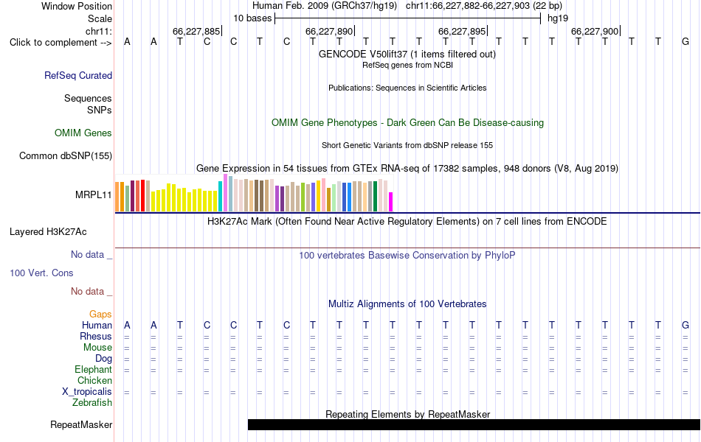Select the Window Position track label
Image resolution: width=701 pixels, height=442 pixels.
tap(77, 6)
